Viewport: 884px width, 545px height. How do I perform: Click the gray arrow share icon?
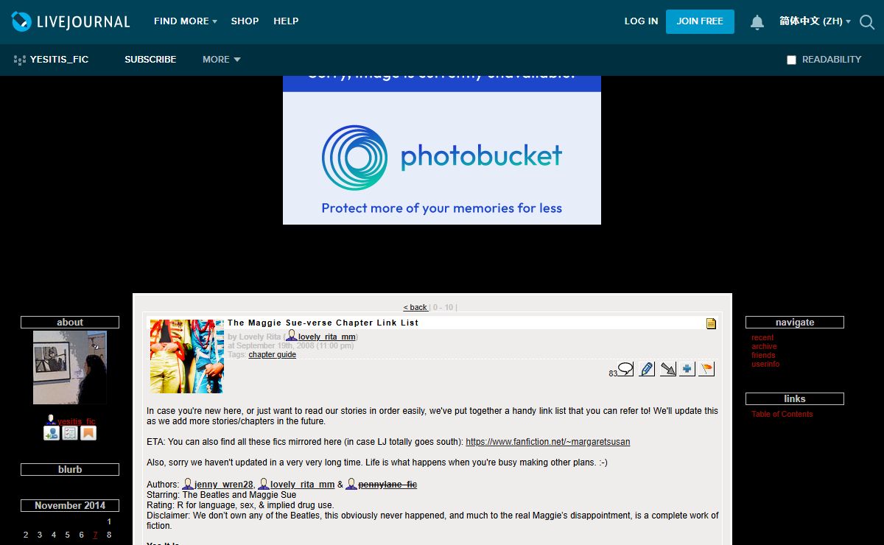667,369
